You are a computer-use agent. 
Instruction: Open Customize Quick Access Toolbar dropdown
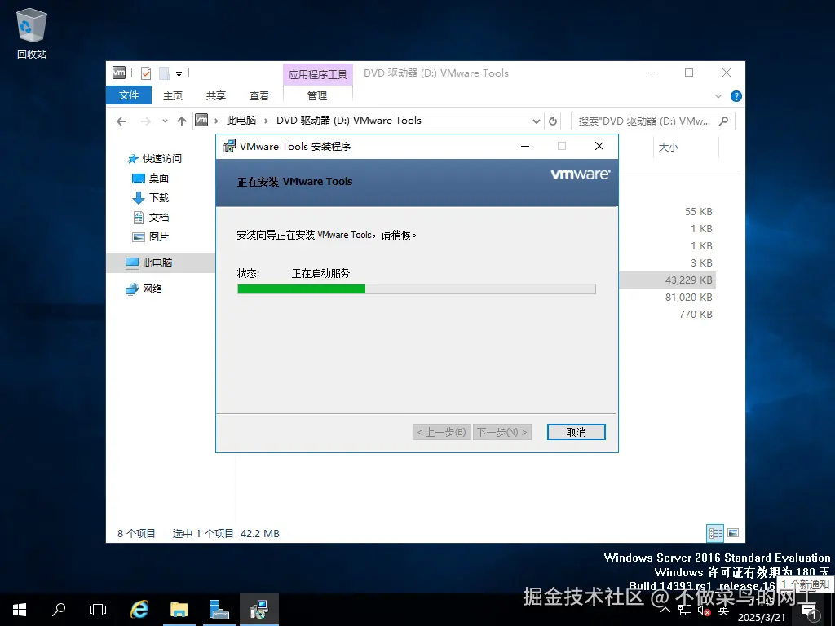(179, 73)
